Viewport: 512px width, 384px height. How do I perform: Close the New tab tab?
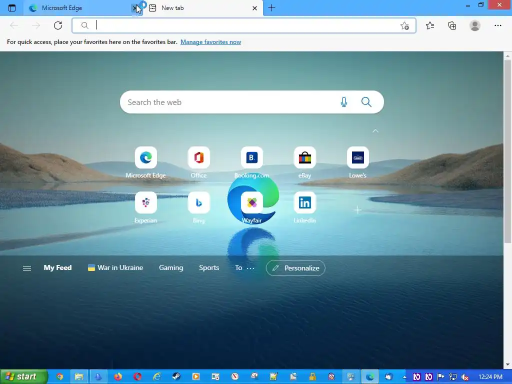254,8
